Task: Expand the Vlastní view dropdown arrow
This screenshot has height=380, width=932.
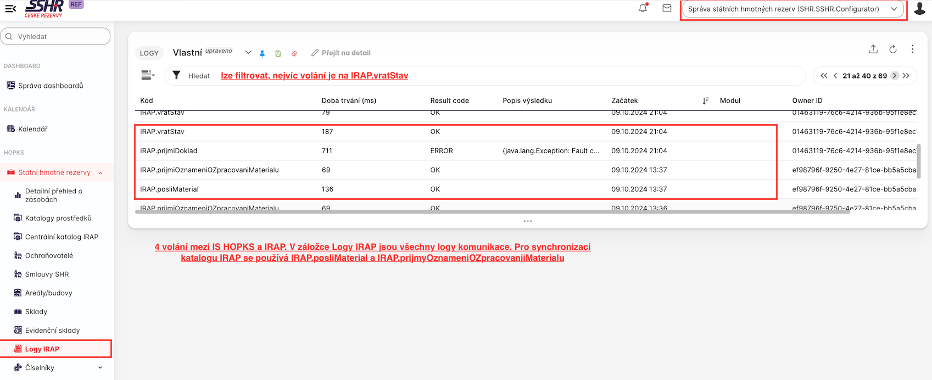Action: [x=248, y=53]
